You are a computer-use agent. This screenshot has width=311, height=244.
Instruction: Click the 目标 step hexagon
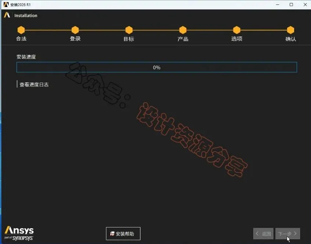click(x=129, y=30)
